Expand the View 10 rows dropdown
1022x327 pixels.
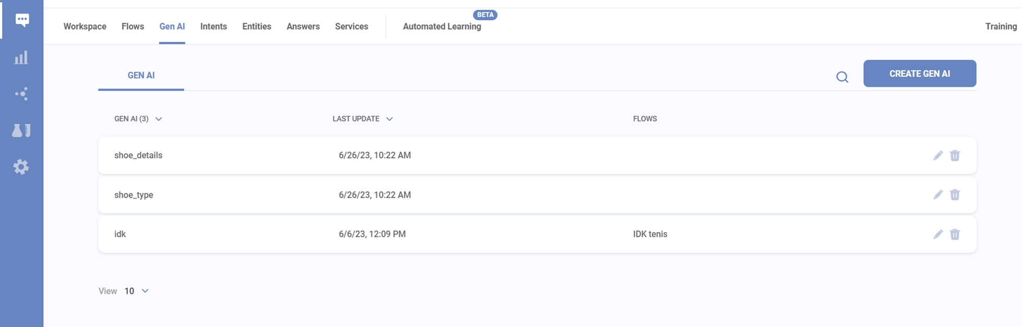click(144, 291)
